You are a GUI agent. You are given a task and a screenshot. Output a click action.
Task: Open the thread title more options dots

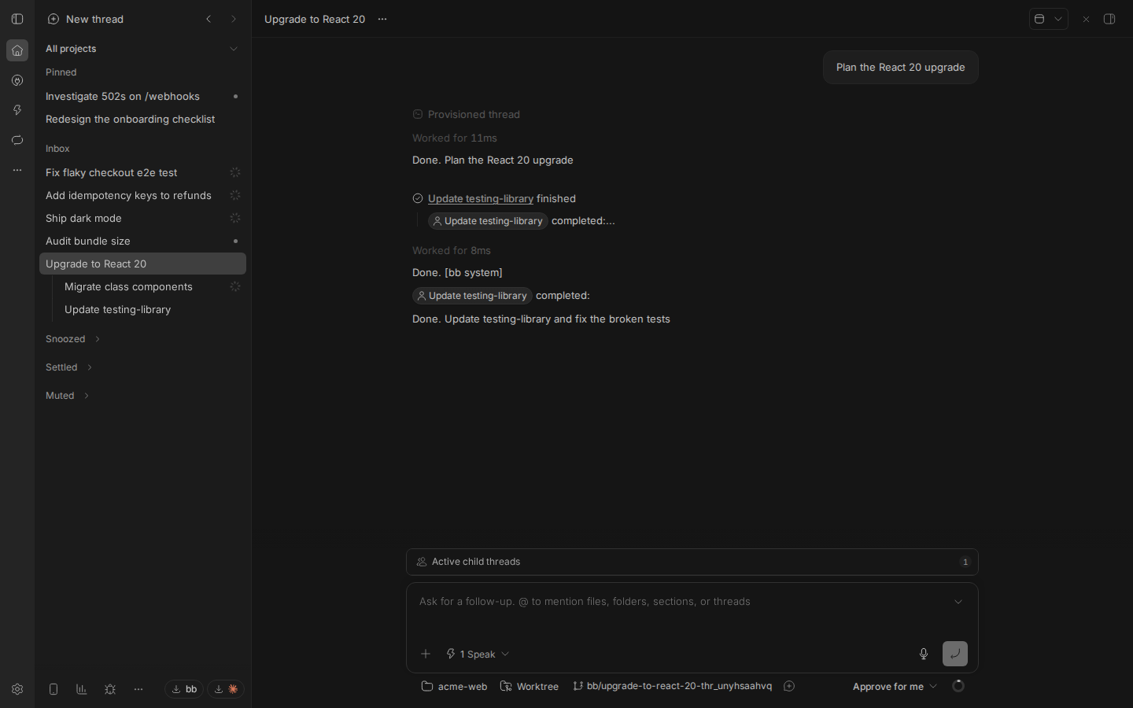click(x=382, y=19)
